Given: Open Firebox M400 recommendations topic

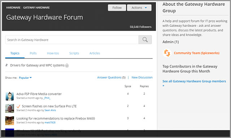Looking at the screenshot, I should point(56,118).
